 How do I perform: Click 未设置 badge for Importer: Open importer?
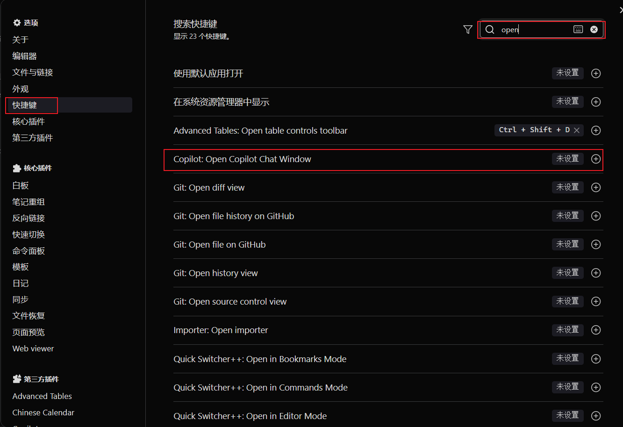[568, 330]
